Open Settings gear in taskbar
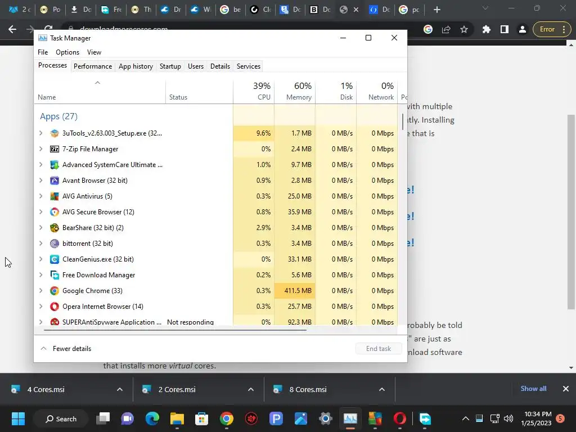The height and width of the screenshot is (432, 576). coord(326,418)
